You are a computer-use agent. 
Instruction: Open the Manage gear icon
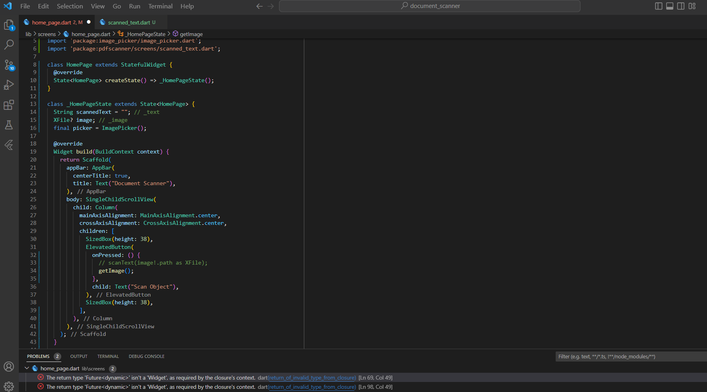click(9, 386)
